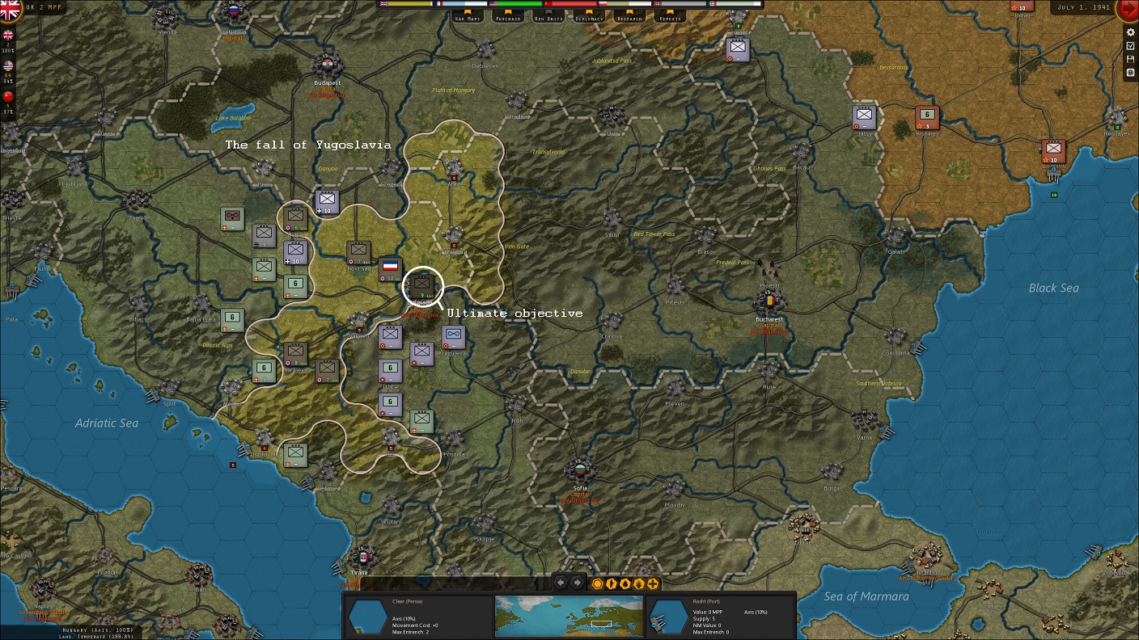Click the 'Ultimate objective' map label
This screenshot has width=1139, height=640.
click(x=514, y=314)
